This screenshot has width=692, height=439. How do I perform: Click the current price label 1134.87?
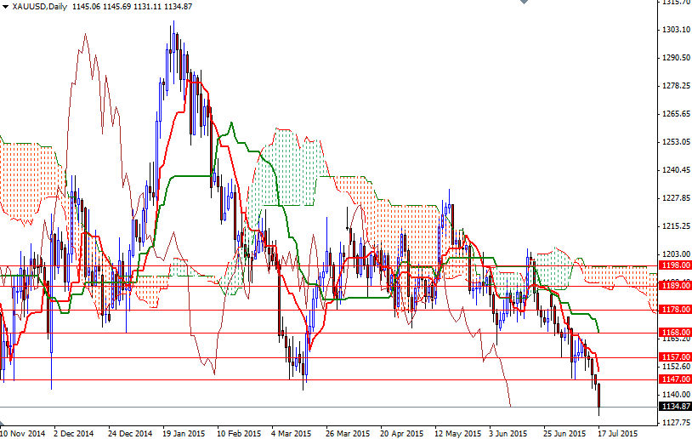click(675, 407)
